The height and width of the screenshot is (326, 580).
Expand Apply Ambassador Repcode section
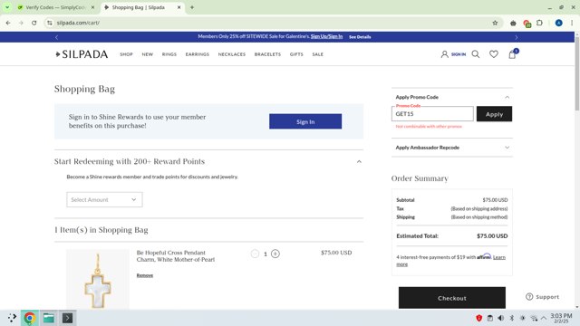507,148
